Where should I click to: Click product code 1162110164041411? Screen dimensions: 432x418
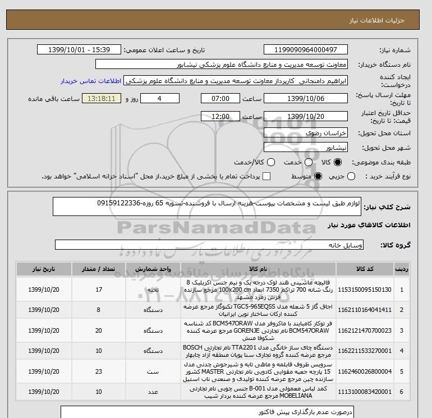tap(365, 310)
